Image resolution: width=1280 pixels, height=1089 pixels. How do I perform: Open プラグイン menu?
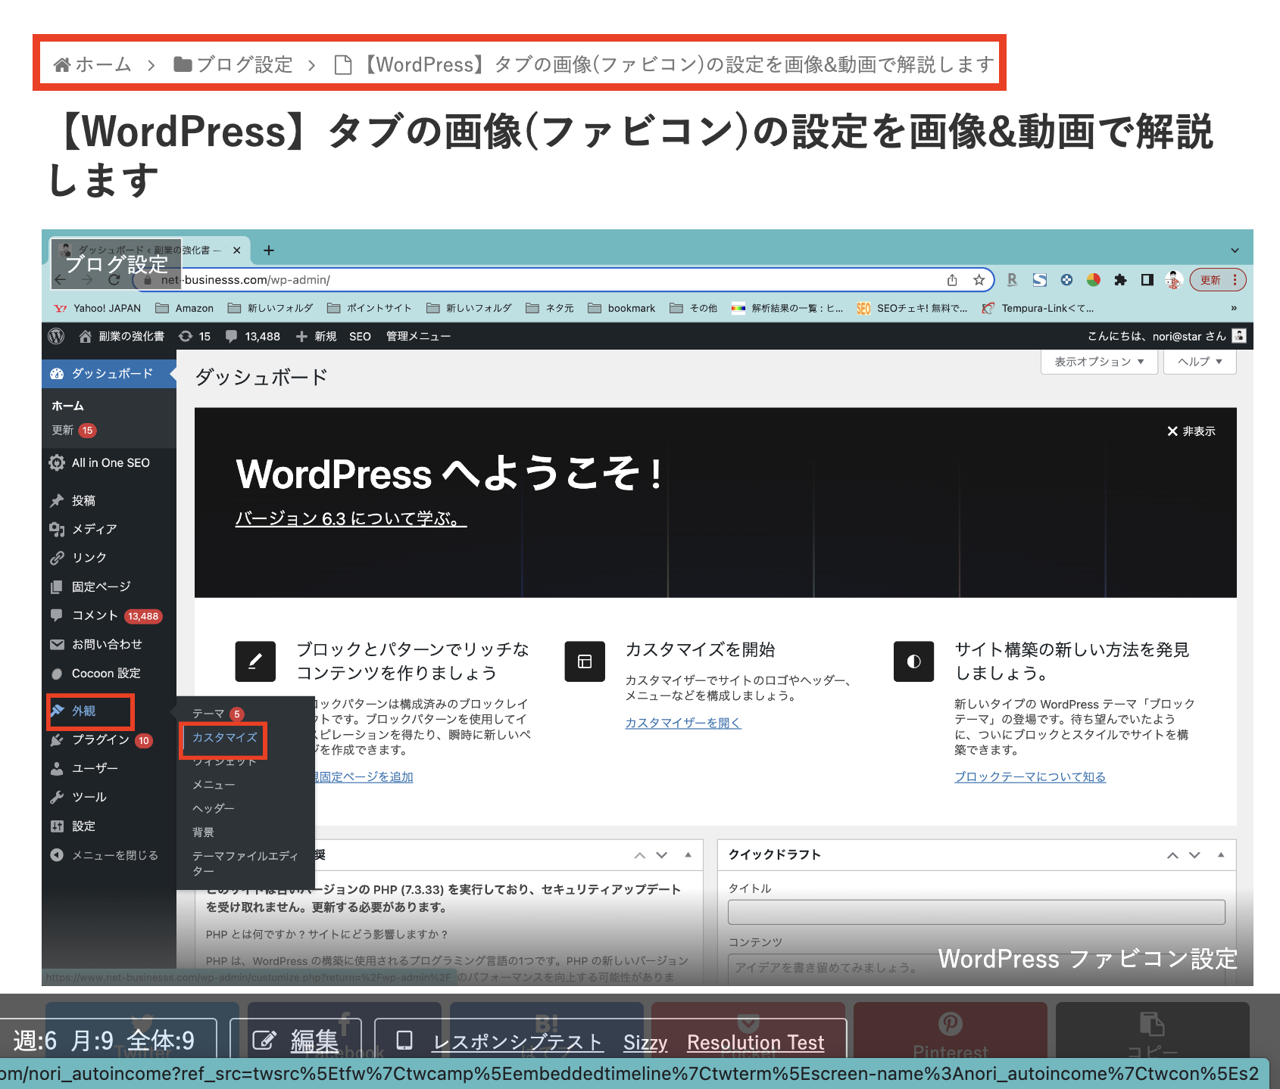click(109, 740)
